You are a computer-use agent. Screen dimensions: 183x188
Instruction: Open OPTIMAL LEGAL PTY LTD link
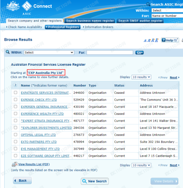pyautogui.click(x=38, y=135)
